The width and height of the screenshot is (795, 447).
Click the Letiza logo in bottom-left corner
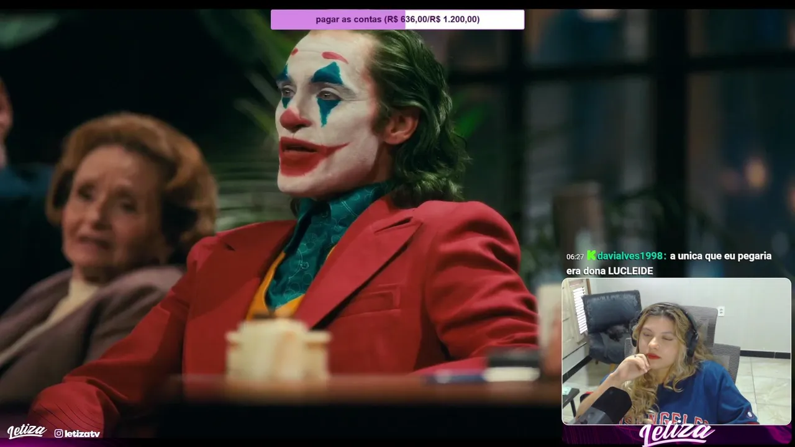point(27,431)
